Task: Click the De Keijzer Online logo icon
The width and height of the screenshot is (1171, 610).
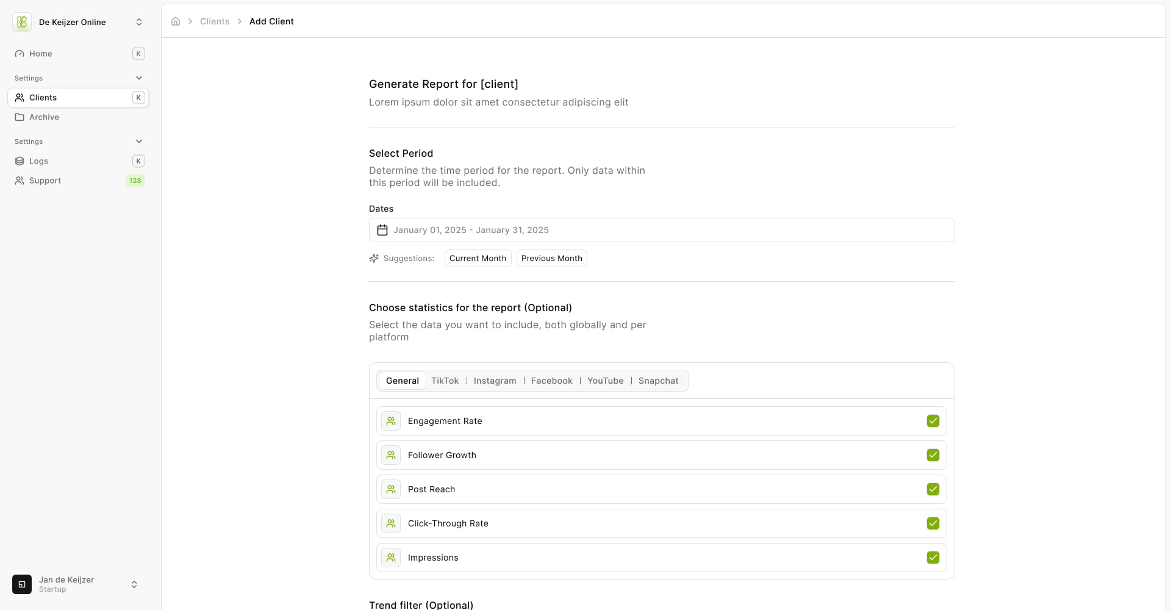Action: tap(22, 22)
